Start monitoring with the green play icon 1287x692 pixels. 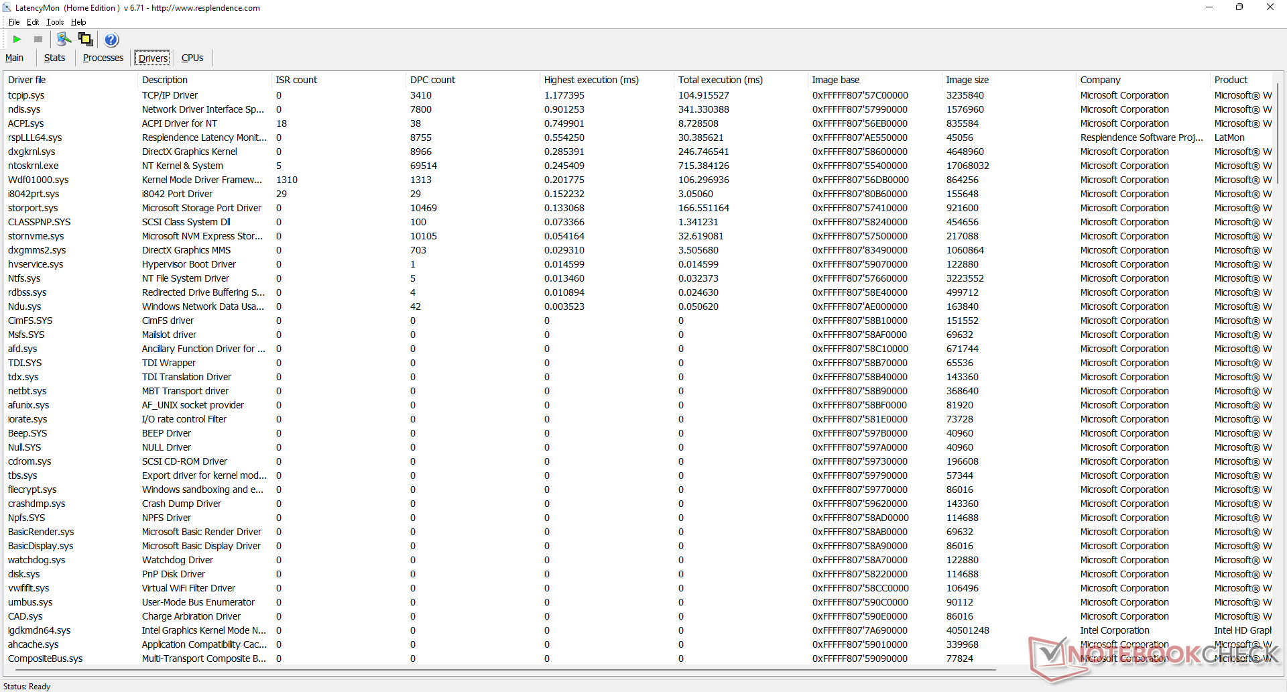pyautogui.click(x=17, y=40)
